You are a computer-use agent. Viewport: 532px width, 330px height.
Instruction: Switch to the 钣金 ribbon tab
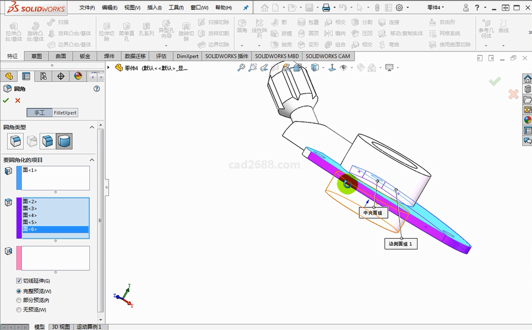(85, 56)
